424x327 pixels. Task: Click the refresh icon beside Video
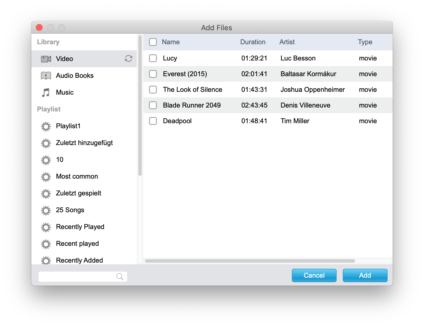pos(129,58)
